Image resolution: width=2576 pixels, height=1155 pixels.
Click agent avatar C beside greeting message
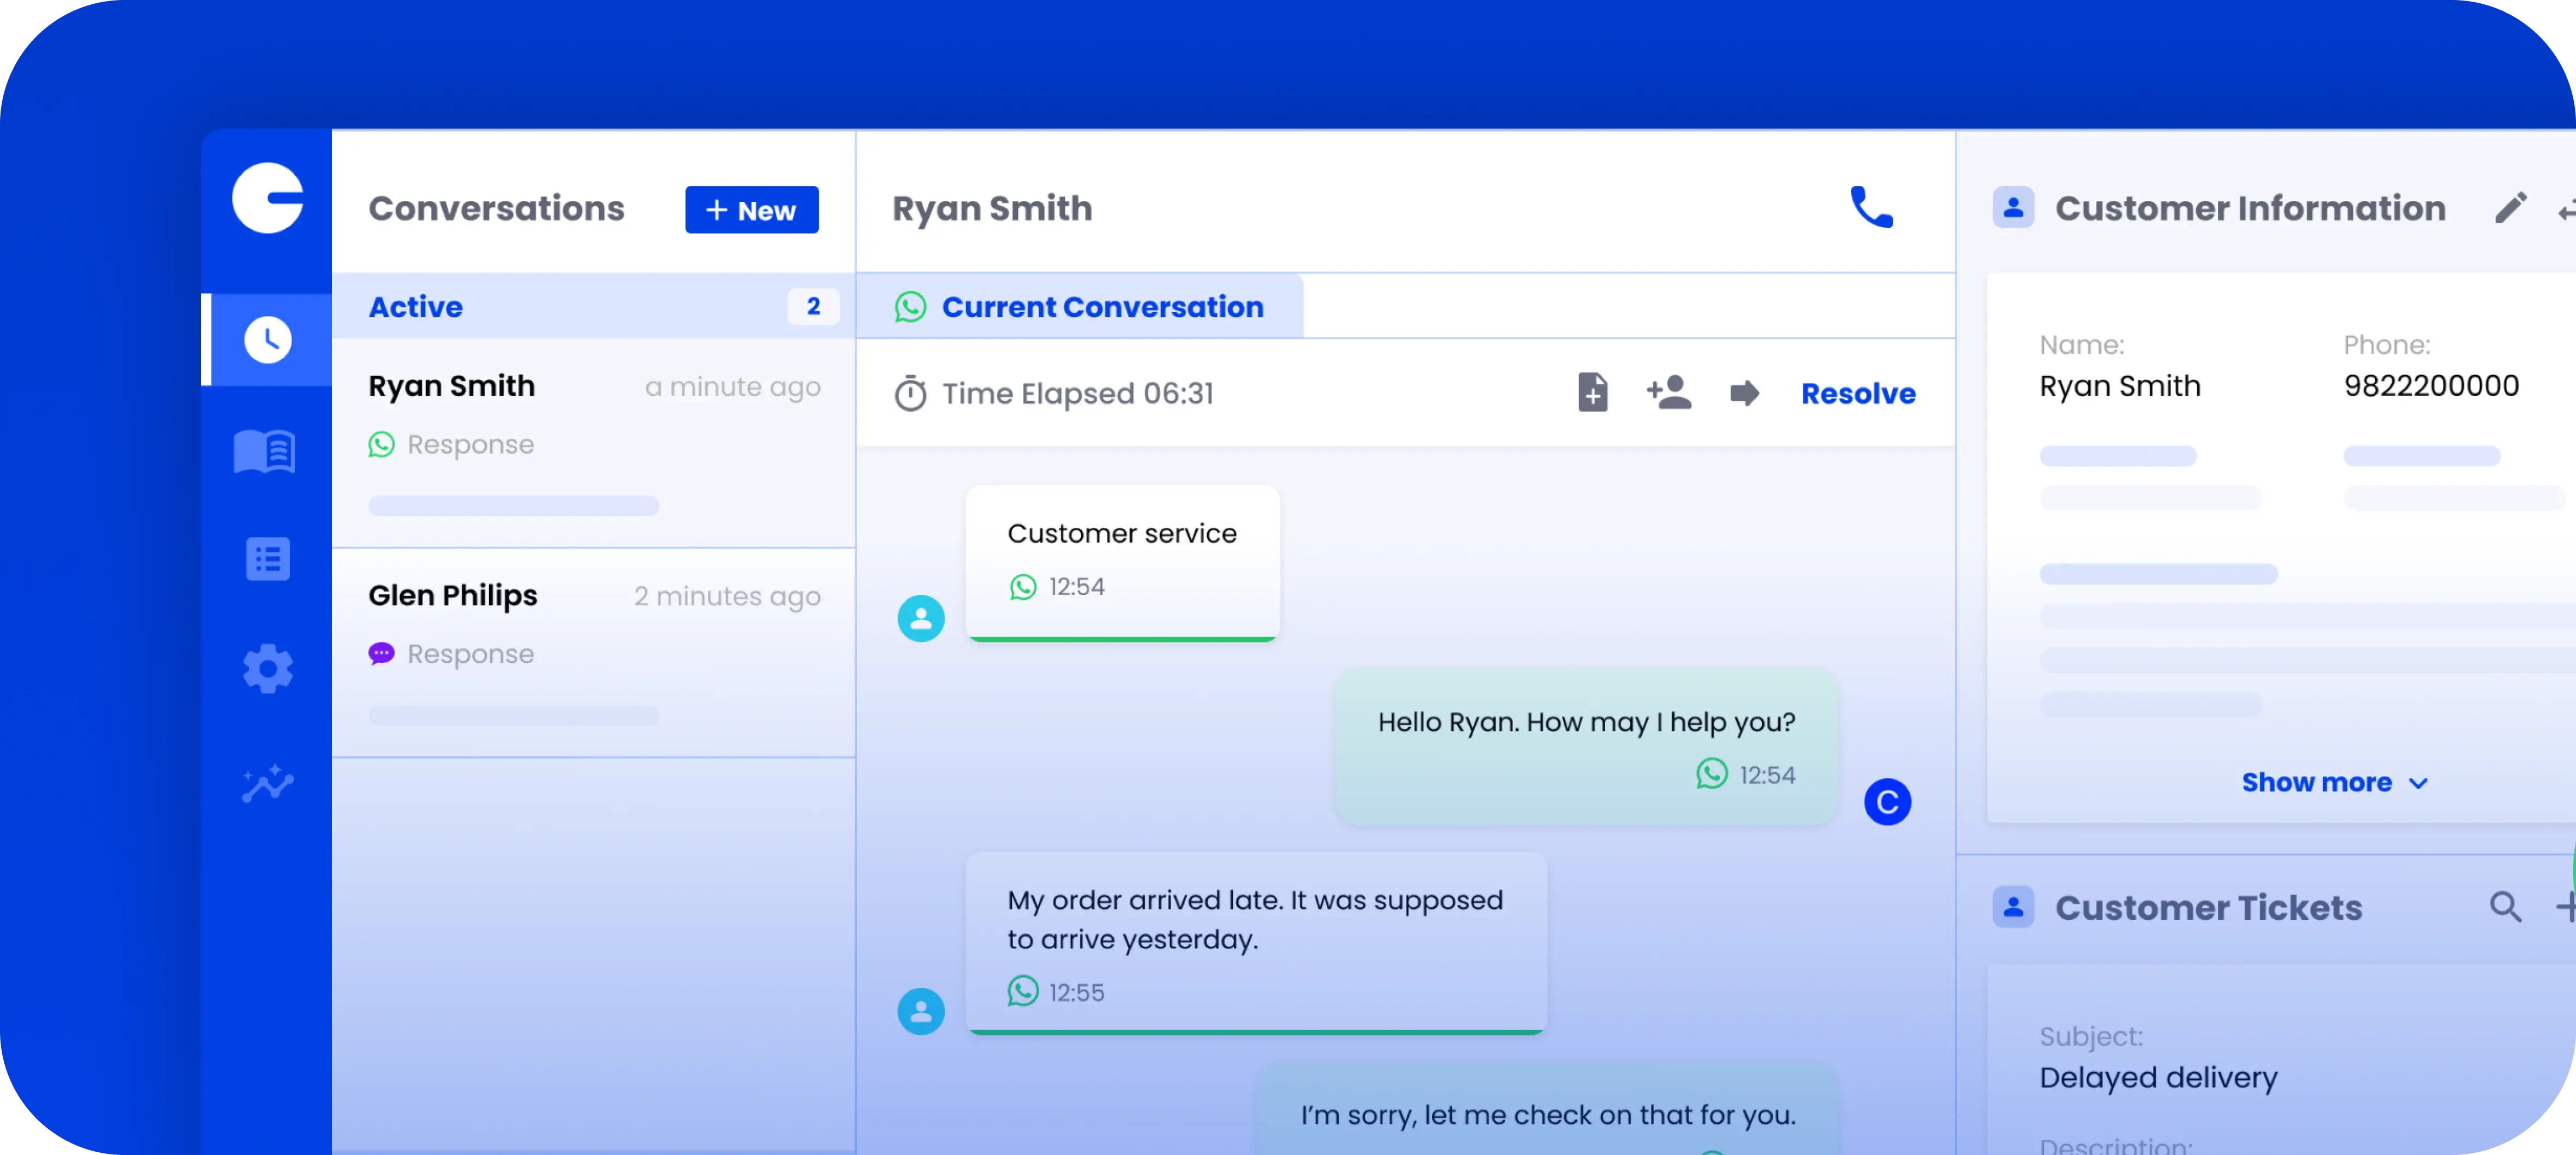[1887, 802]
